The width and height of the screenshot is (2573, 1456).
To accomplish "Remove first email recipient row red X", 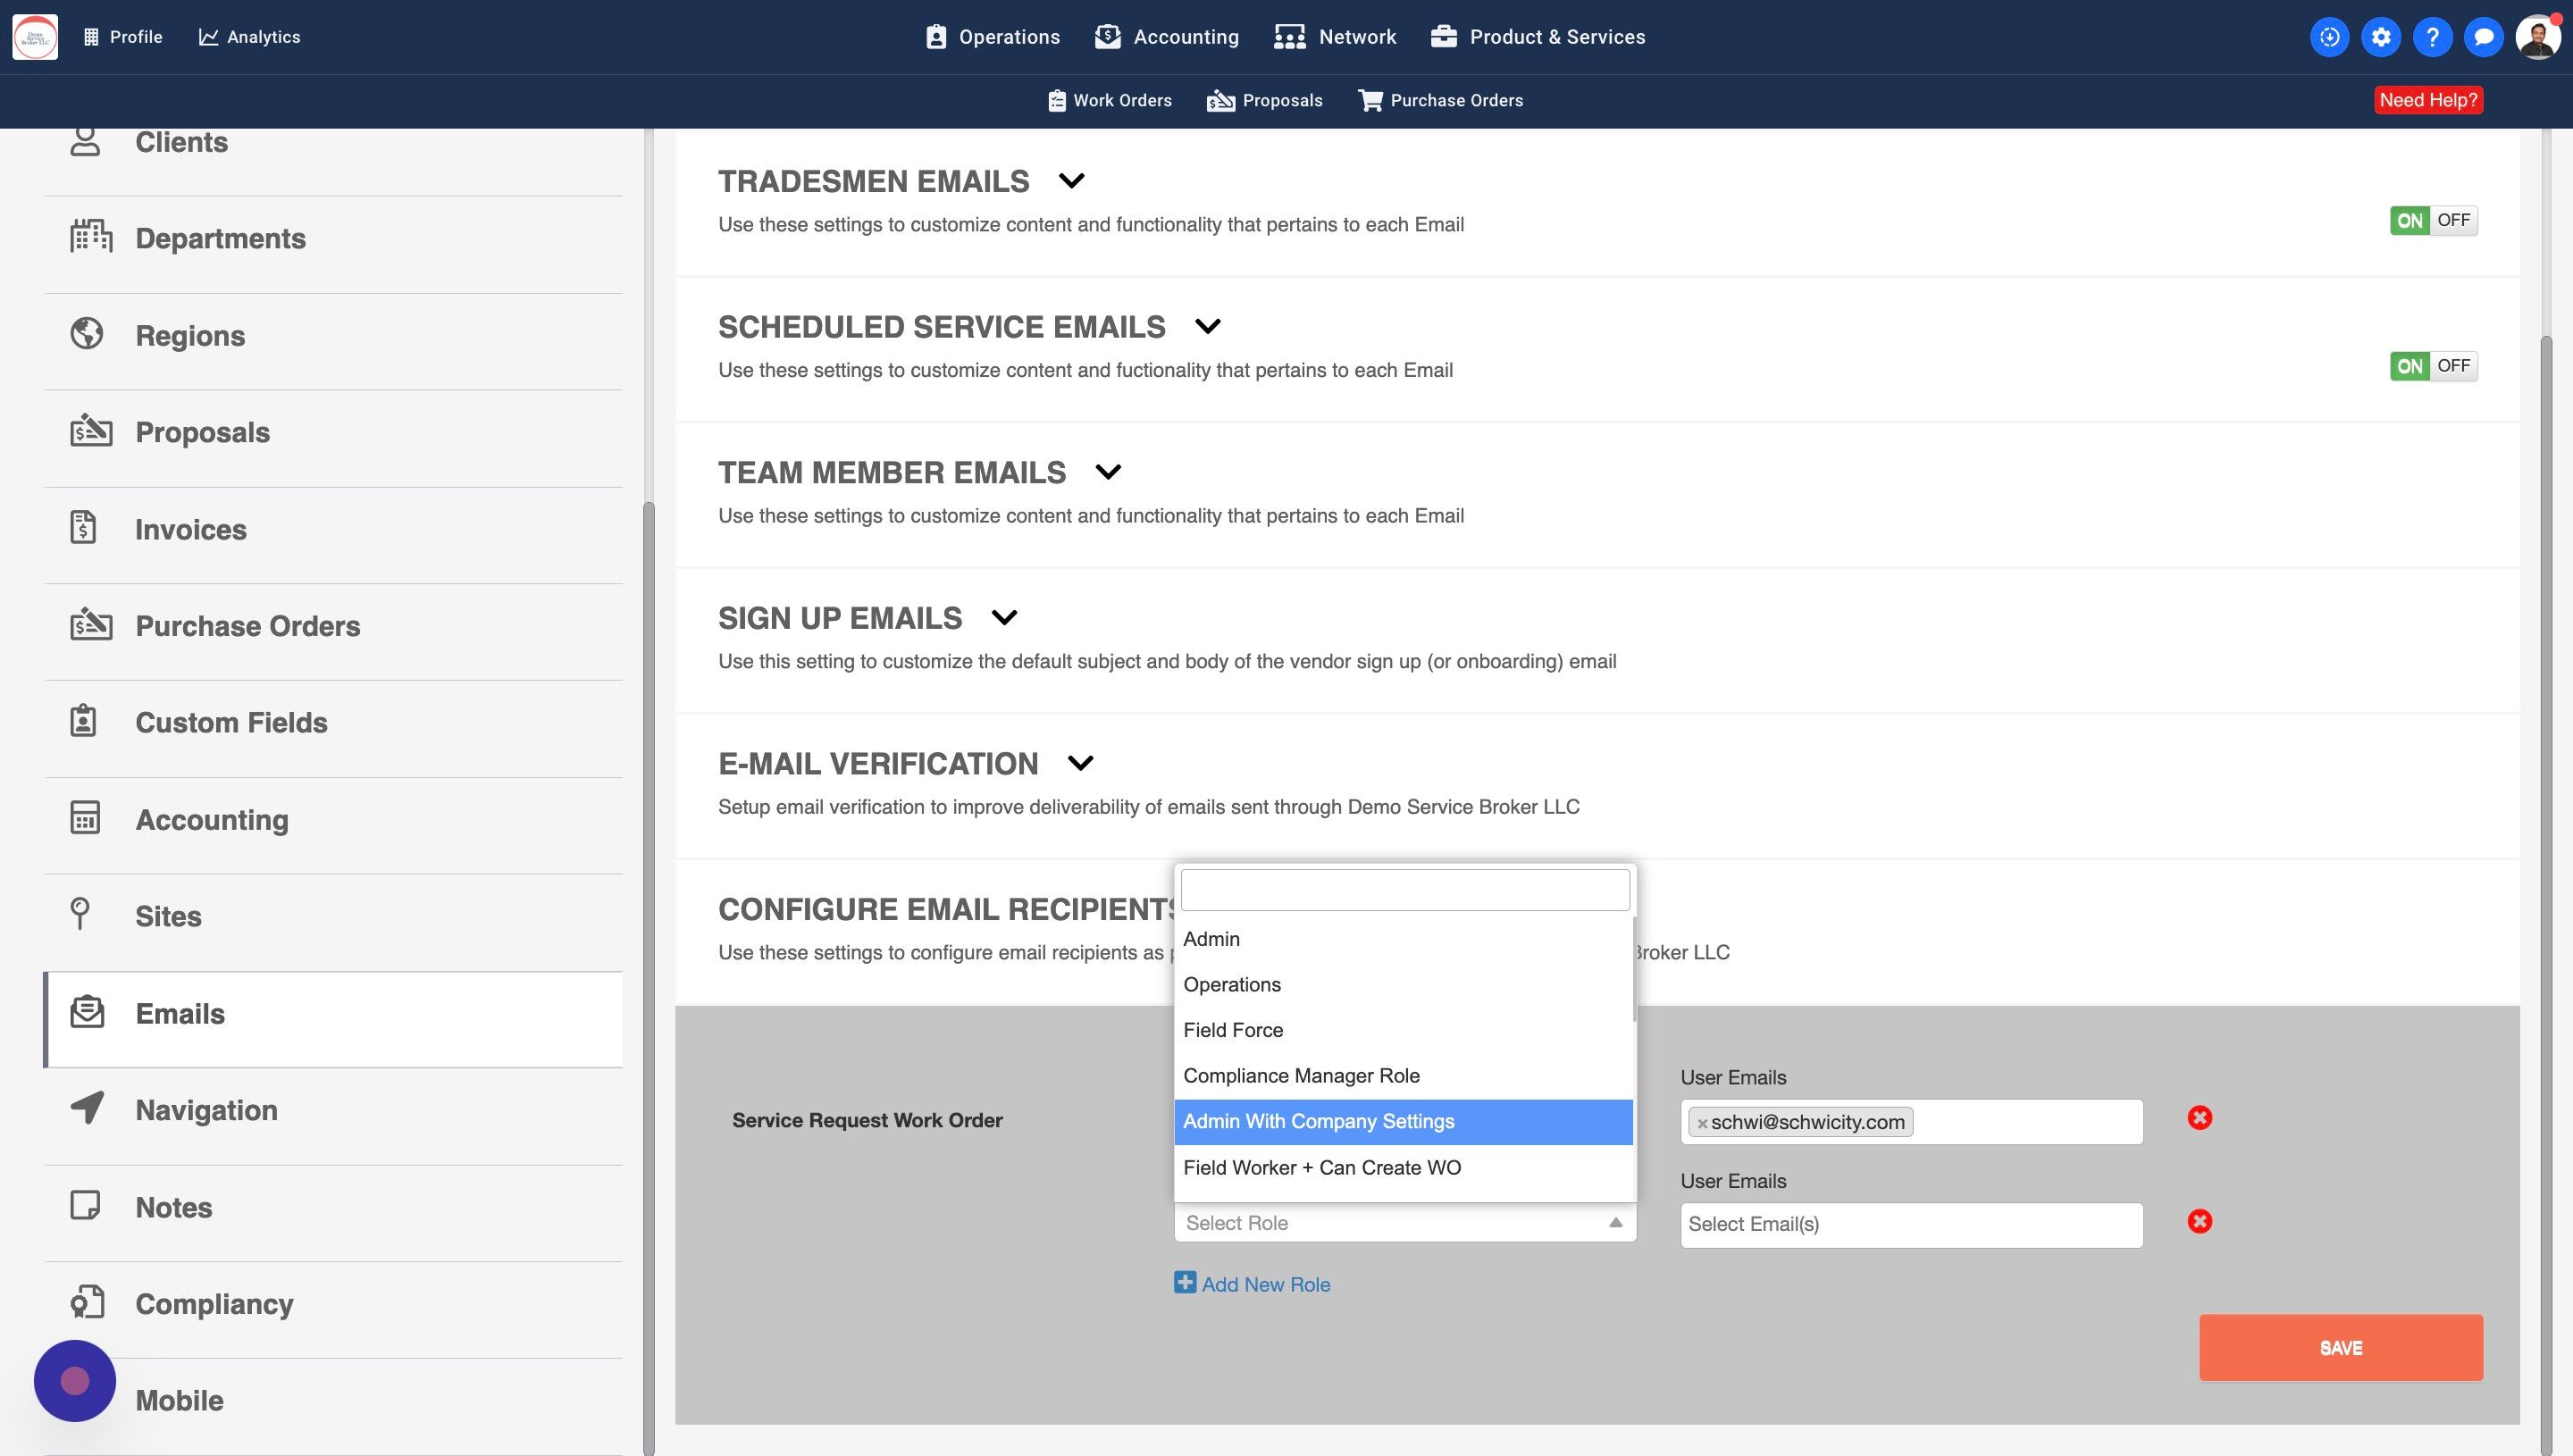I will coord(2199,1118).
